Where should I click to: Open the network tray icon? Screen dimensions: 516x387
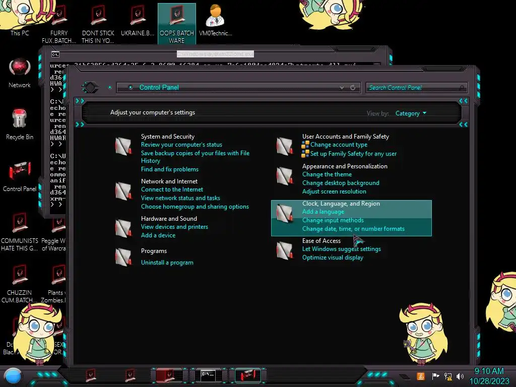(x=447, y=376)
